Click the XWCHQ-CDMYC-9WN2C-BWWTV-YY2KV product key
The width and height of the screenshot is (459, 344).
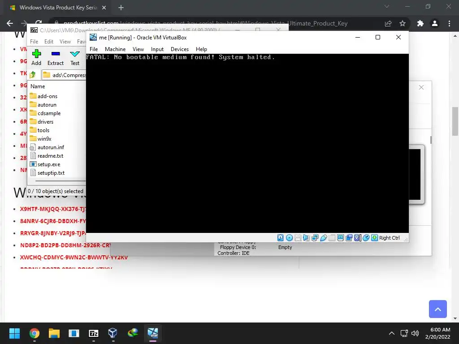(x=74, y=258)
